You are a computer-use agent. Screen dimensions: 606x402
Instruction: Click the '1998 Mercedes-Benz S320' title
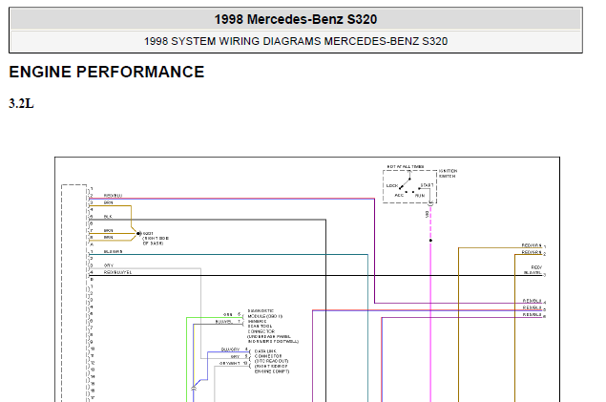coord(296,19)
